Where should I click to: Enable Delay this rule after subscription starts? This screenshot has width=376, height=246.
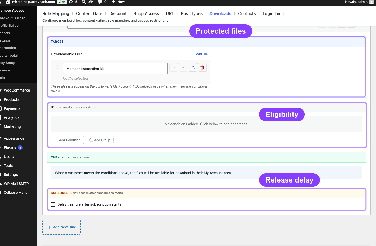53,204
